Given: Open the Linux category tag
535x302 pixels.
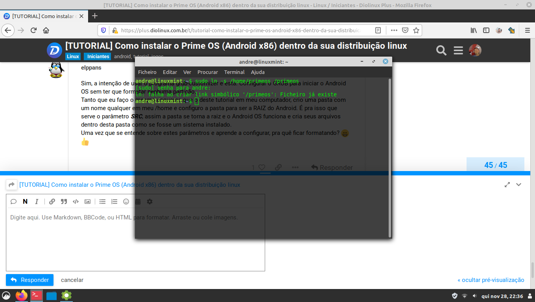Looking at the screenshot, I should (73, 57).
